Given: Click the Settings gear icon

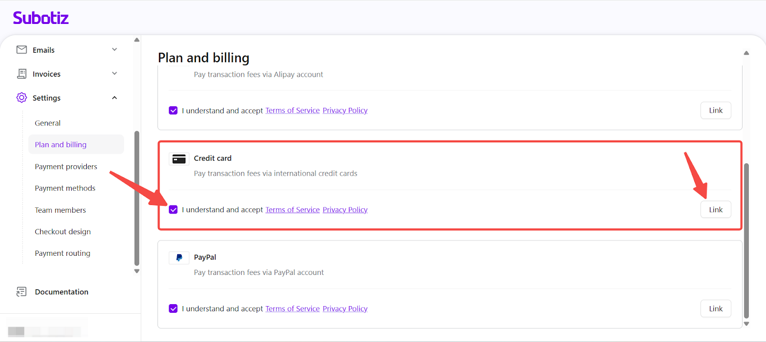Looking at the screenshot, I should click(22, 98).
